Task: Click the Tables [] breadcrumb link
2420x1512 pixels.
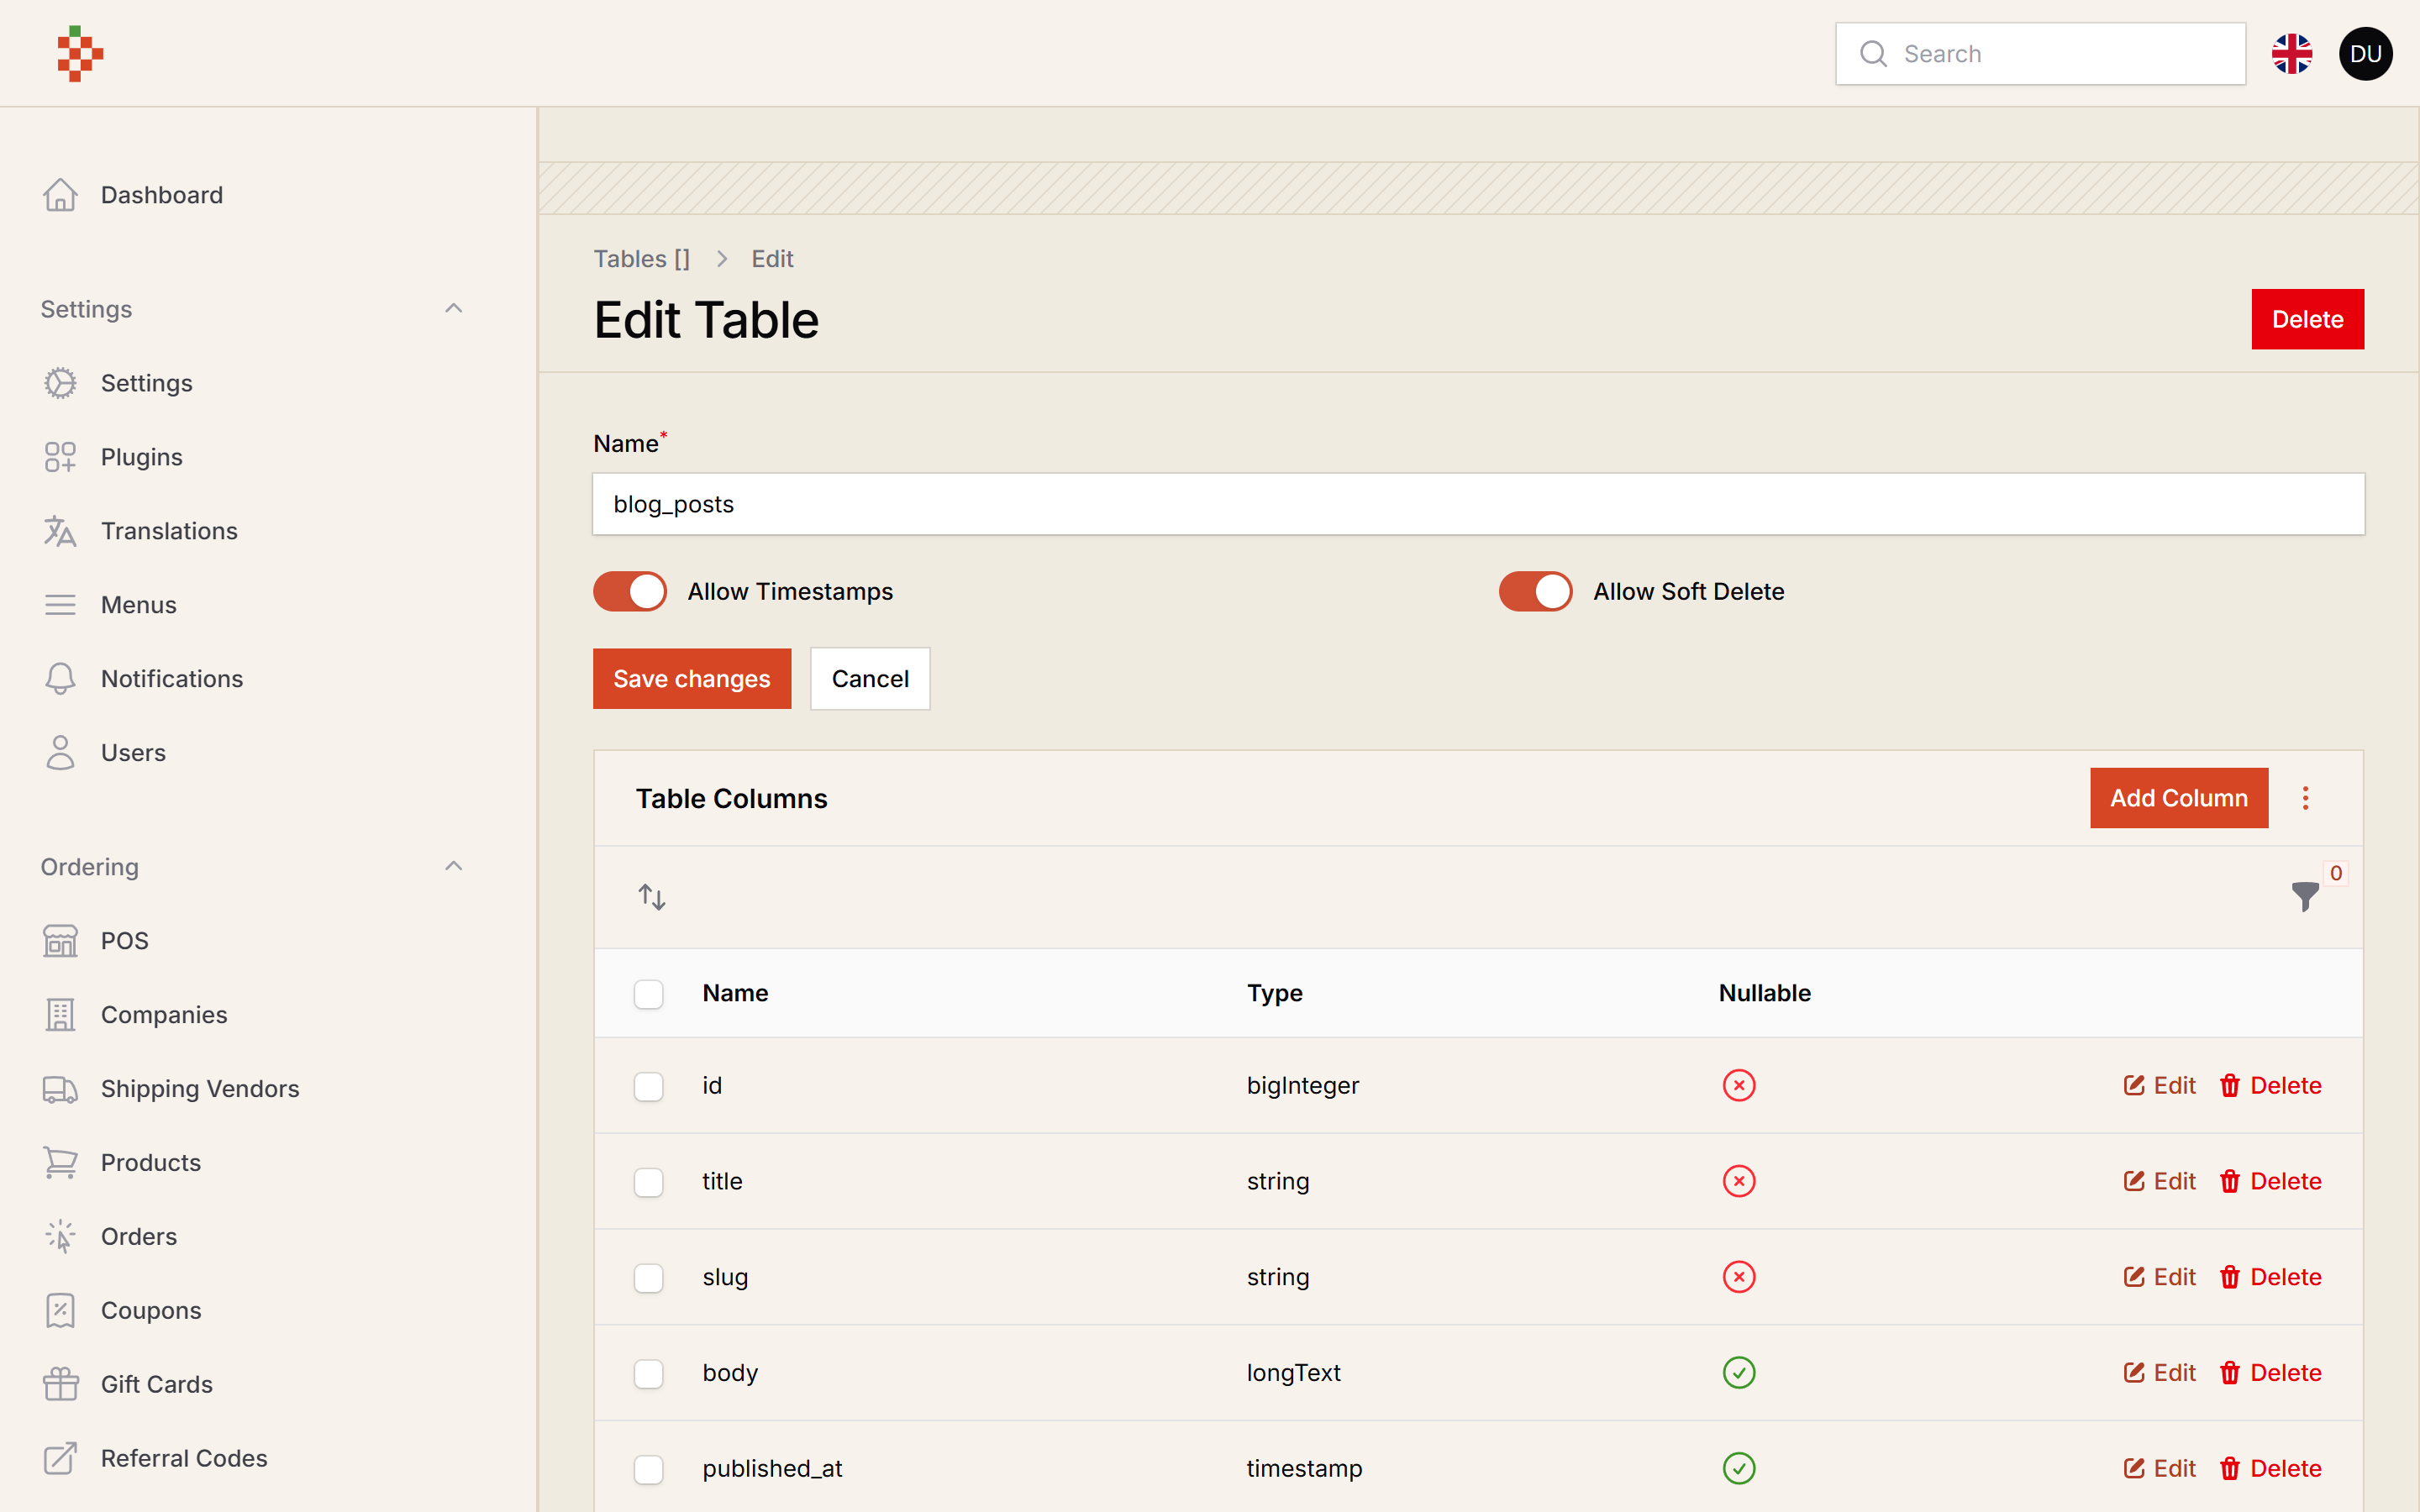Action: coord(642,259)
